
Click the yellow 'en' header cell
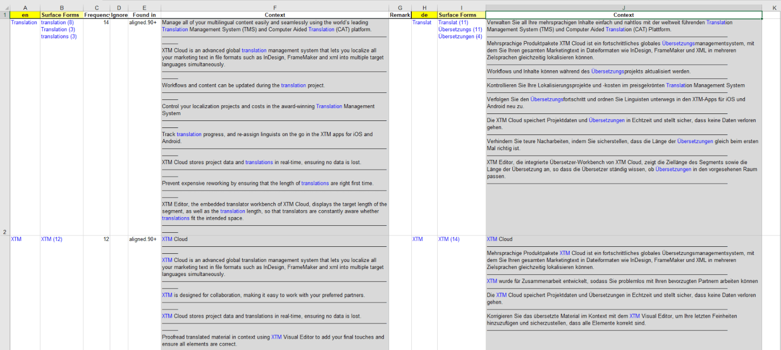click(x=25, y=15)
